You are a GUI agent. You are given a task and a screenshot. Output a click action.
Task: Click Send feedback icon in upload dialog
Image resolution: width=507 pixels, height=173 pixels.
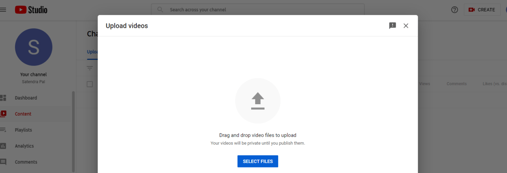(392, 26)
